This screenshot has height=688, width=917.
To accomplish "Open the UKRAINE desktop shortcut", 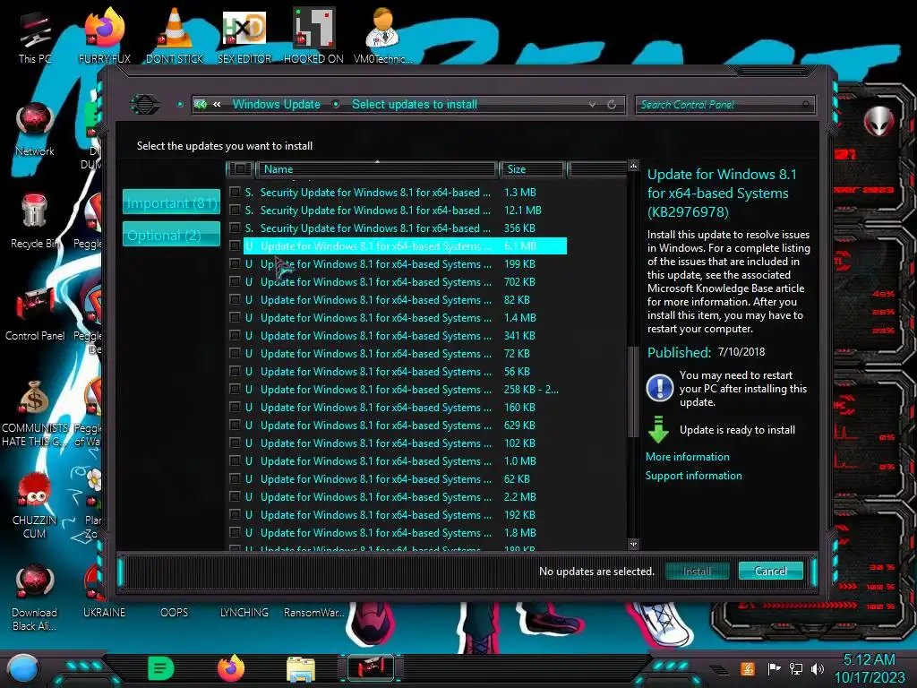I will [104, 612].
